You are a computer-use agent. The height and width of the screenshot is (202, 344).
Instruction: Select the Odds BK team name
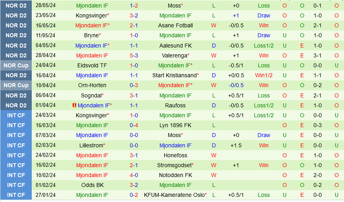92,185
